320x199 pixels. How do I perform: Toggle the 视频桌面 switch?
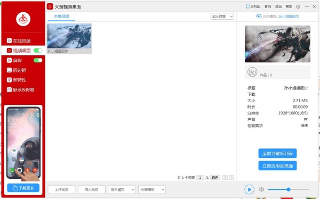tap(38, 51)
